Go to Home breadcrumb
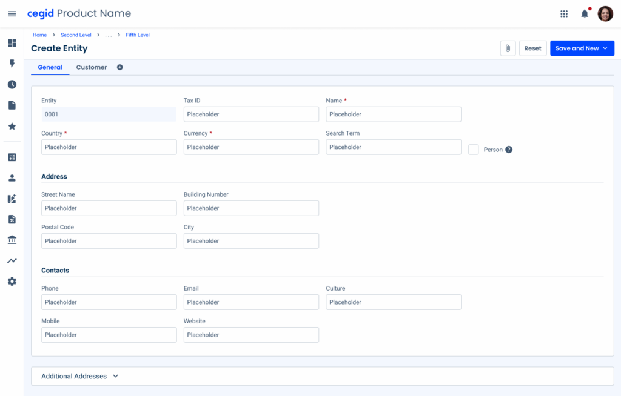Viewport: 621px width, 396px height. [39, 35]
